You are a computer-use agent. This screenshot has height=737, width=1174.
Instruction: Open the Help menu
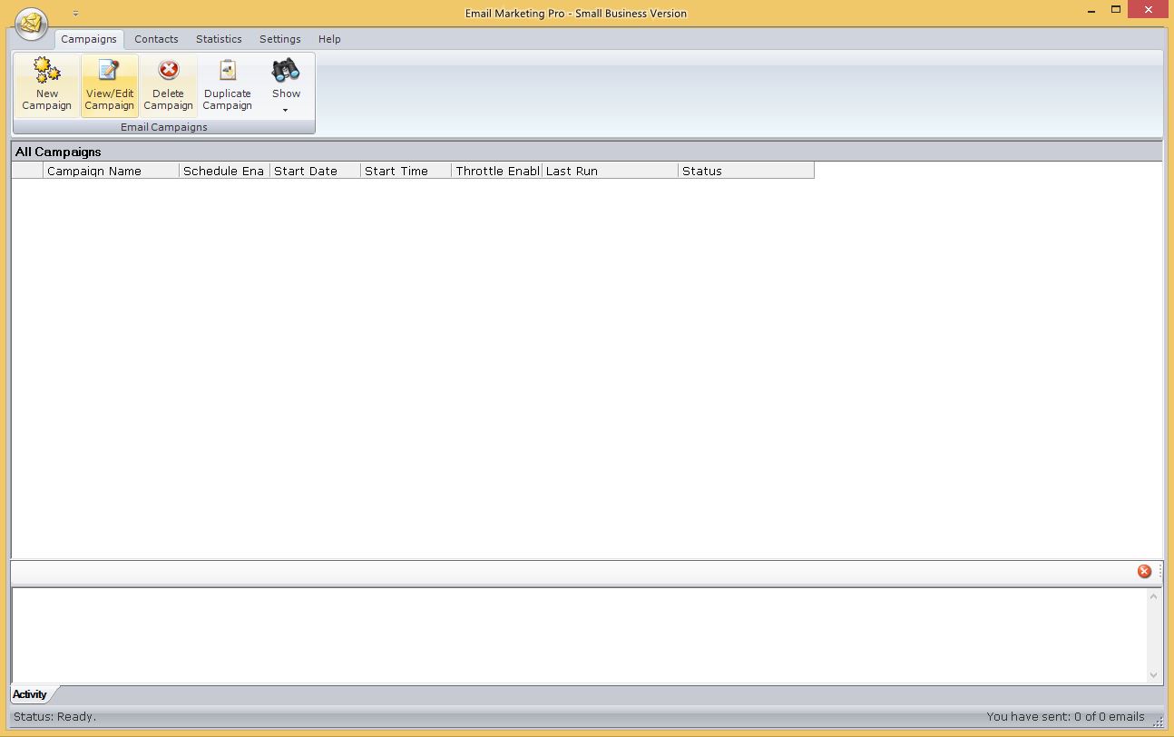pyautogui.click(x=329, y=38)
